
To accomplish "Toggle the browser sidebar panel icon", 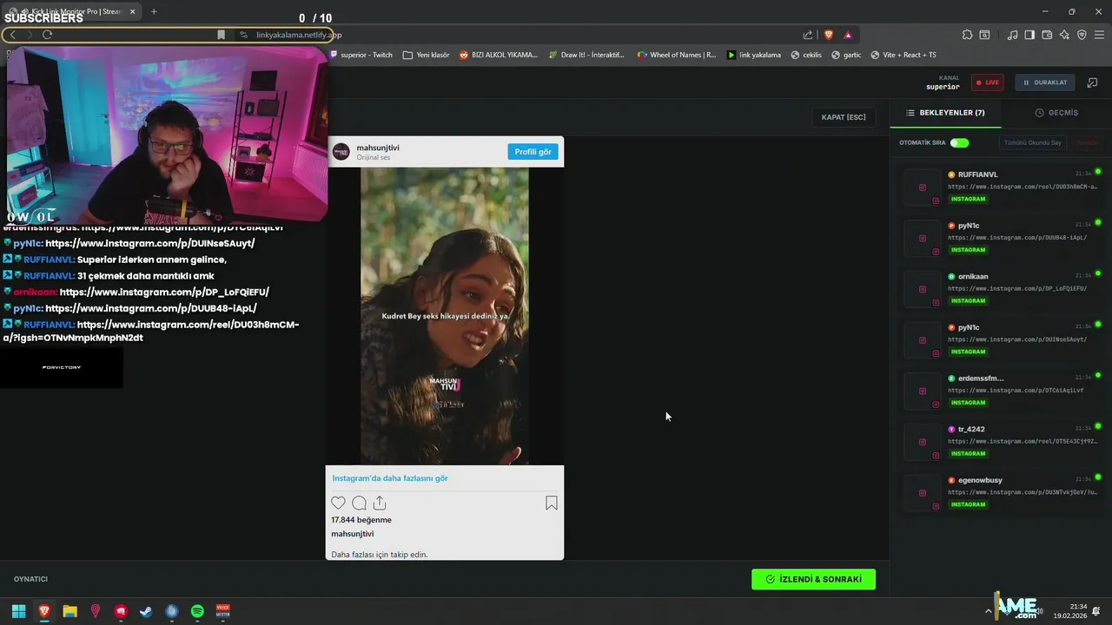I will click(1029, 35).
